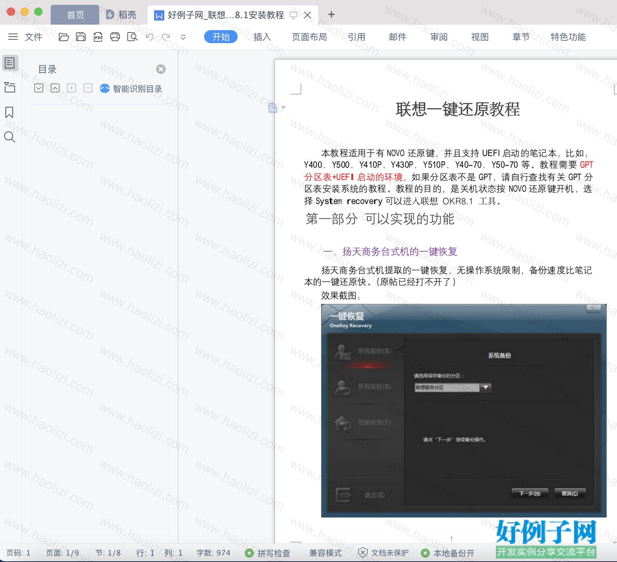Select the 开始 ribbon tab

point(221,37)
